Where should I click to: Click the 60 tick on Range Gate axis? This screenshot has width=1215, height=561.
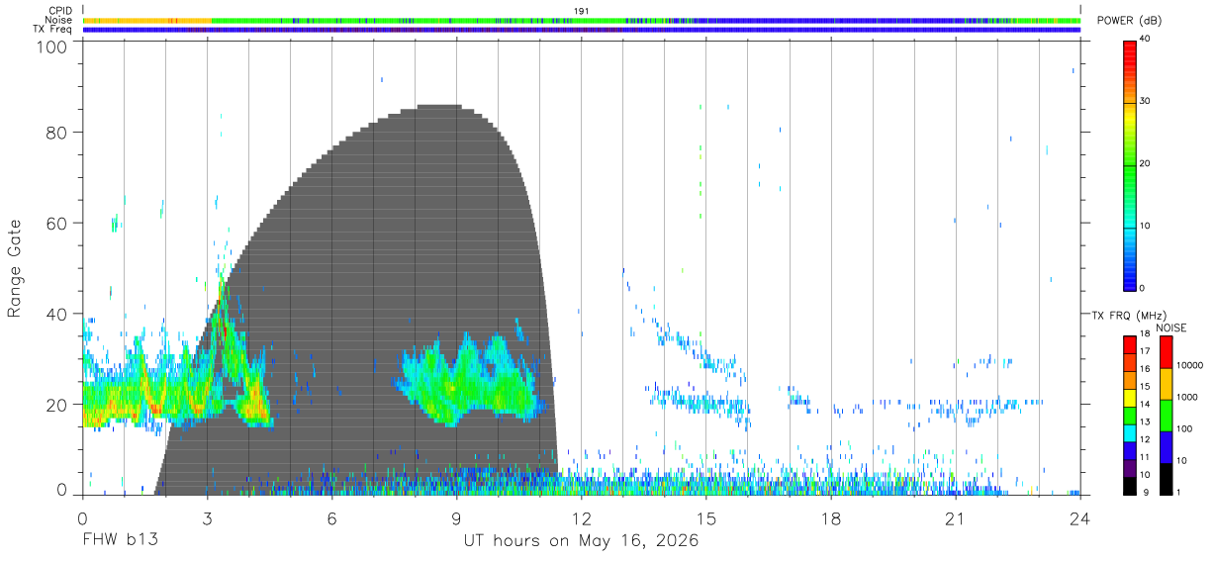[57, 223]
